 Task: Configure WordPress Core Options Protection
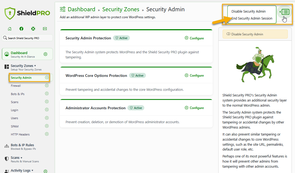(x=194, y=75)
